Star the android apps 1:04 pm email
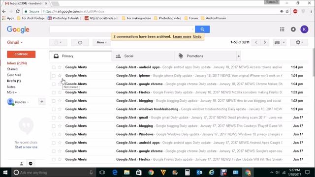315x177 pixels. 60,67
